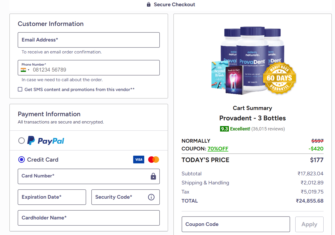Click the Coupon Code input box

coord(235,224)
